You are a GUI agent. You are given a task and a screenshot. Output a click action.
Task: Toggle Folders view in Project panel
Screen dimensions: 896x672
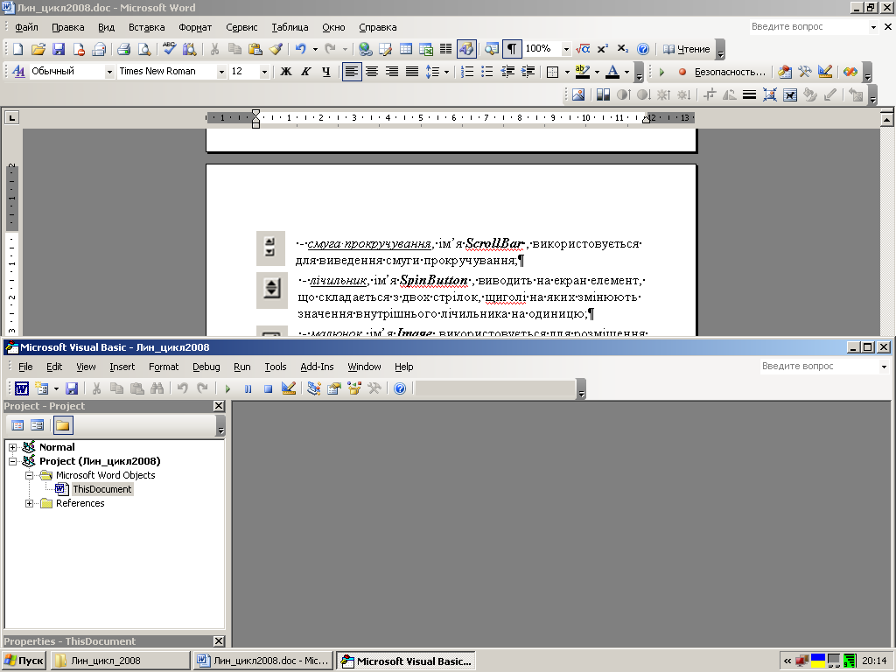(62, 425)
